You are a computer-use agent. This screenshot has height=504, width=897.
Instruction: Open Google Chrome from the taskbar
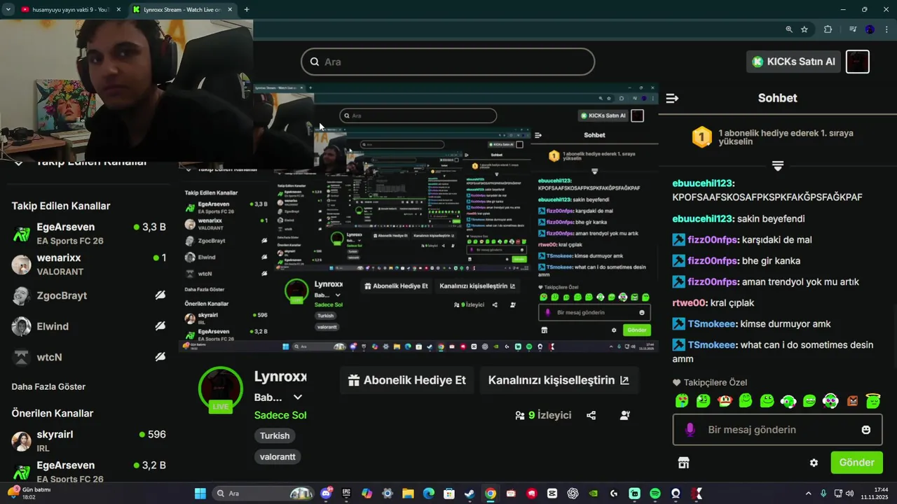[x=491, y=493]
